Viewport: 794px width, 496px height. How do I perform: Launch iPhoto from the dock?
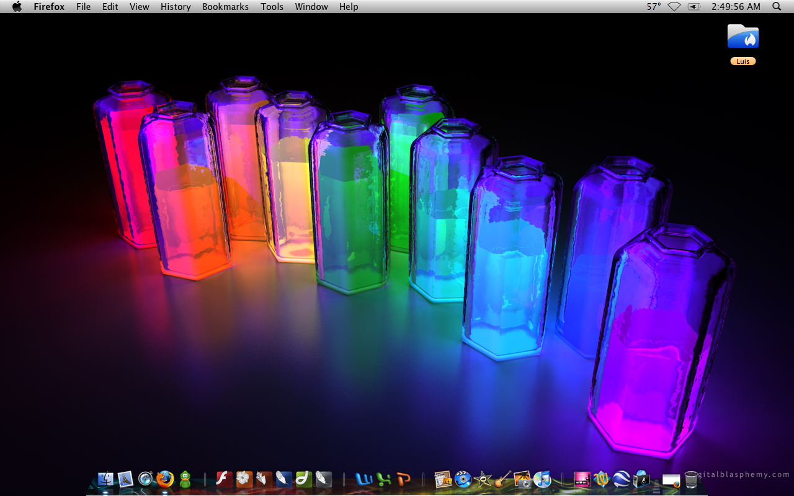[522, 479]
